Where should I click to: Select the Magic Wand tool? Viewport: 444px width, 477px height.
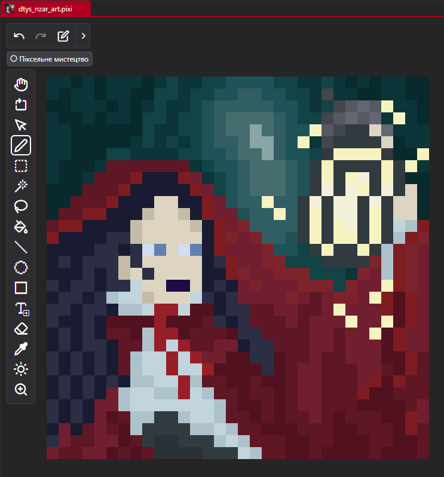point(21,186)
